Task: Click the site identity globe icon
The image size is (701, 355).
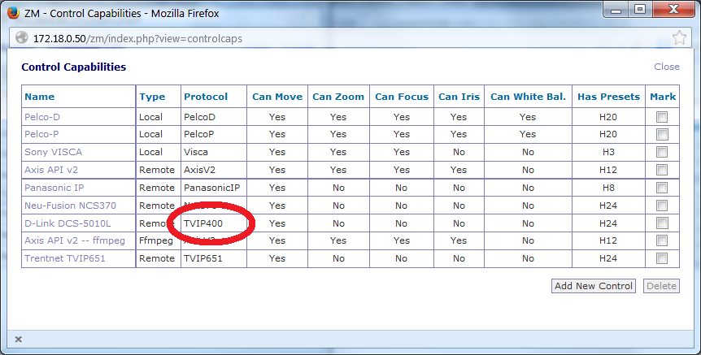Action: pos(21,38)
